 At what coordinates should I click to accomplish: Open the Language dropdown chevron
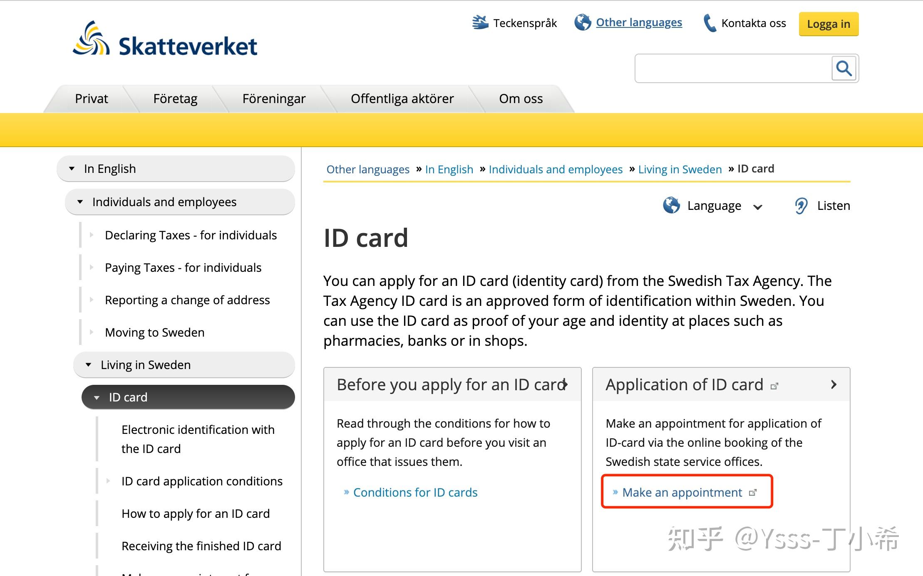pos(758,207)
